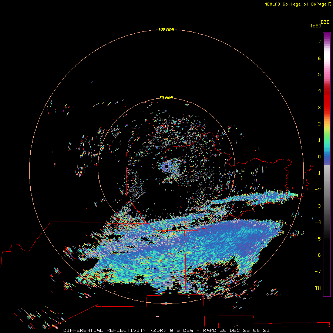Click the DZD legend title
333x333 pixels.
click(x=325, y=22)
